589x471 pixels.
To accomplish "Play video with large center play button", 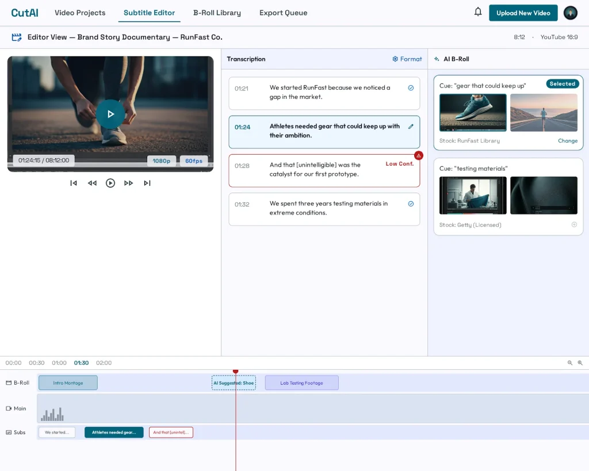I will (x=110, y=114).
